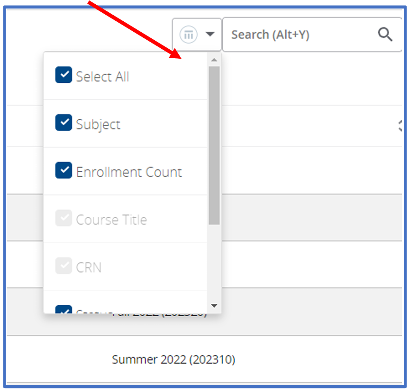Click the grayed-out CRN checkbox
The height and width of the screenshot is (390, 409).
64,266
